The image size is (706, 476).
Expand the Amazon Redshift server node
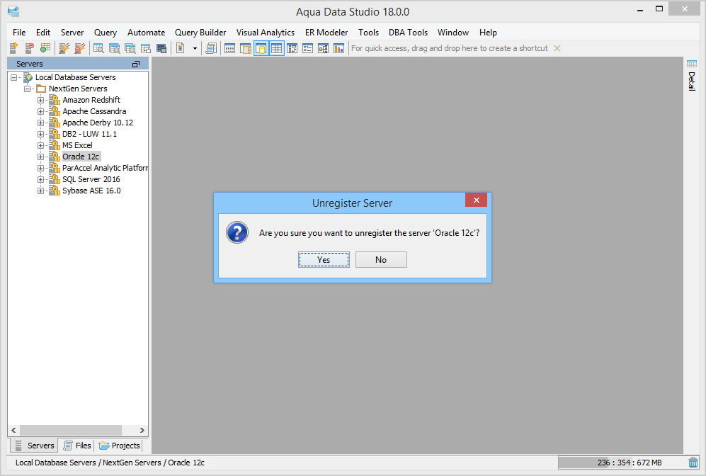point(40,100)
